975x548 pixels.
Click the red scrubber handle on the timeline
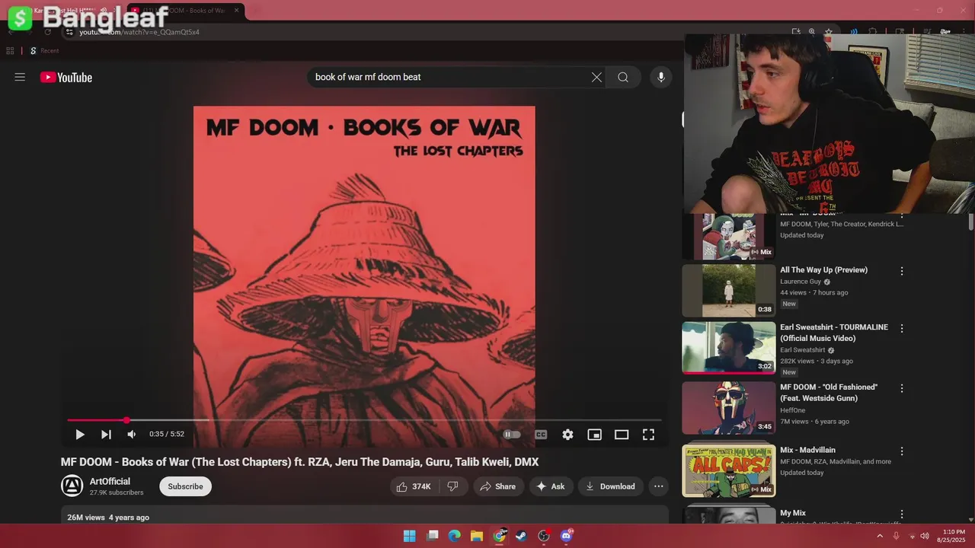(x=126, y=420)
